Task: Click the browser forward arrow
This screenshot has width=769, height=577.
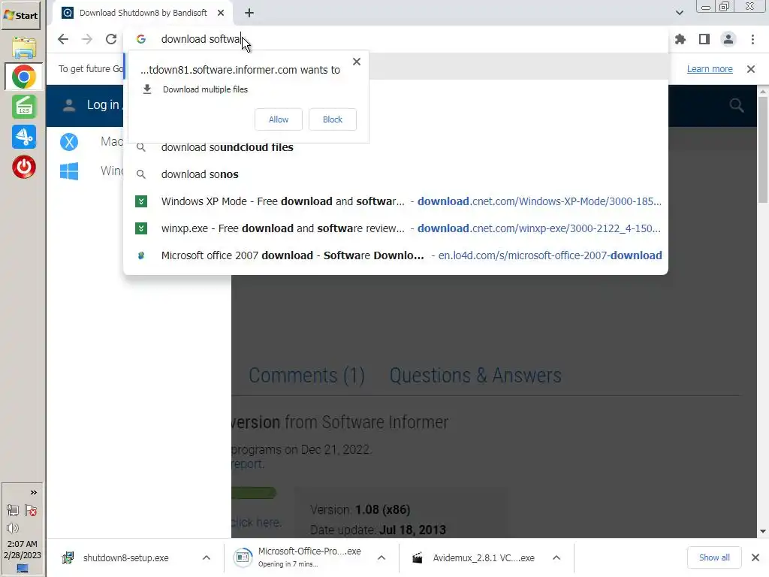Action: coord(87,39)
